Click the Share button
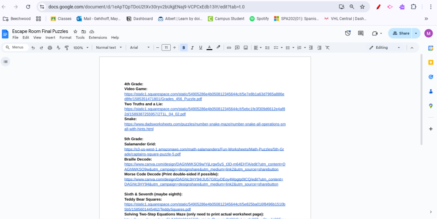This screenshot has width=437, height=219. click(x=400, y=33)
